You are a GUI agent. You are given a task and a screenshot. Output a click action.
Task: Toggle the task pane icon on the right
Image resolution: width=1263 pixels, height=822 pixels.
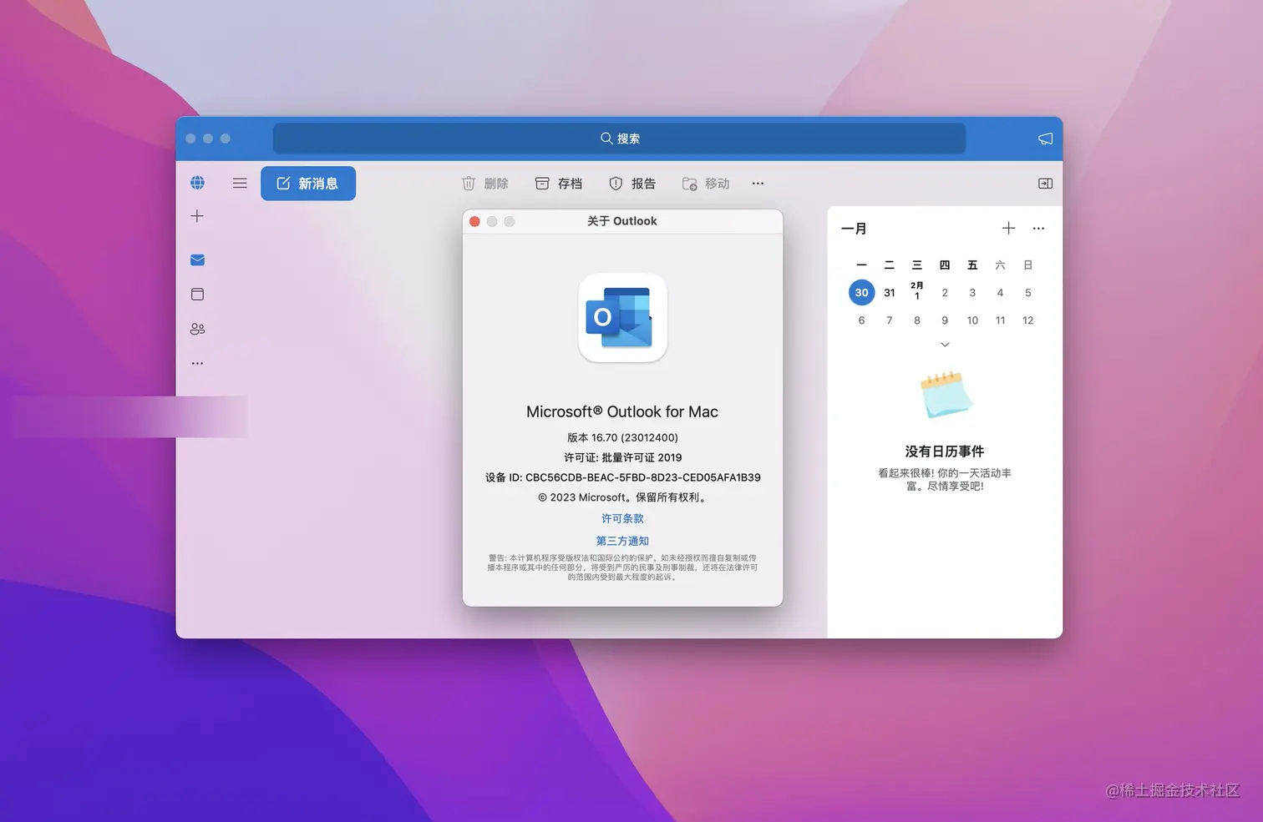1045,184
